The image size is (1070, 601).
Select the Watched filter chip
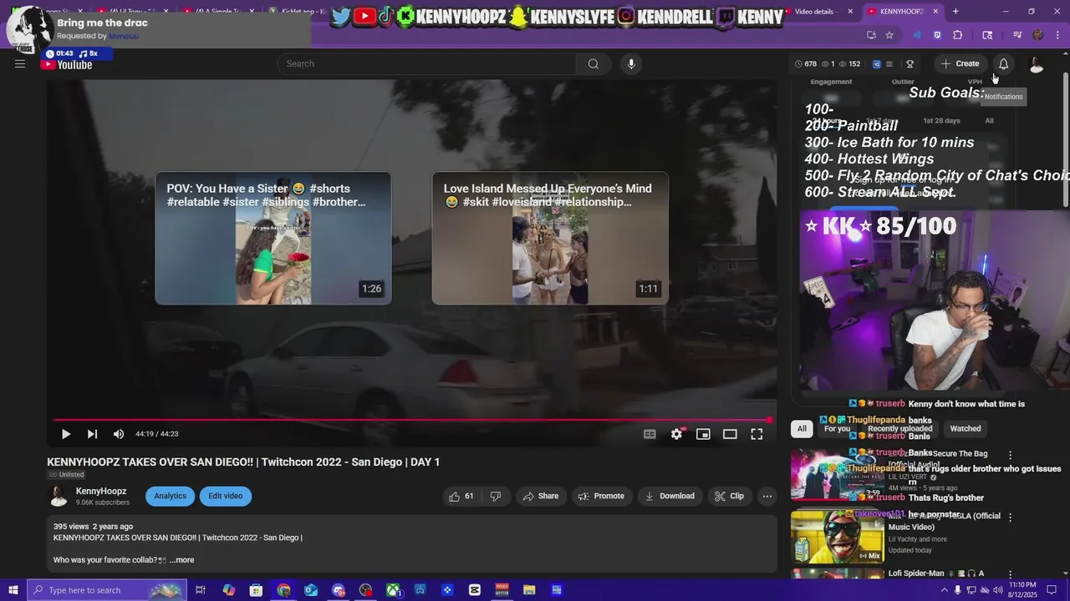coord(965,428)
